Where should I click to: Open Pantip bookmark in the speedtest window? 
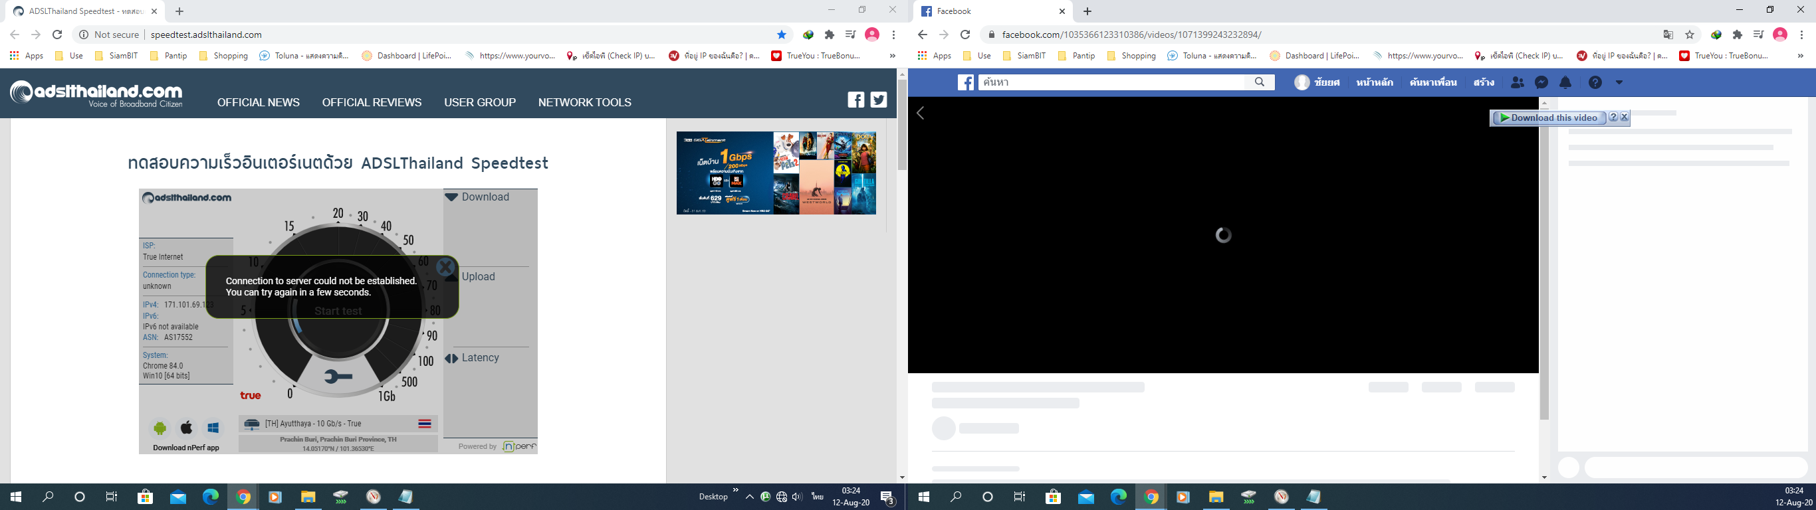pyautogui.click(x=168, y=56)
